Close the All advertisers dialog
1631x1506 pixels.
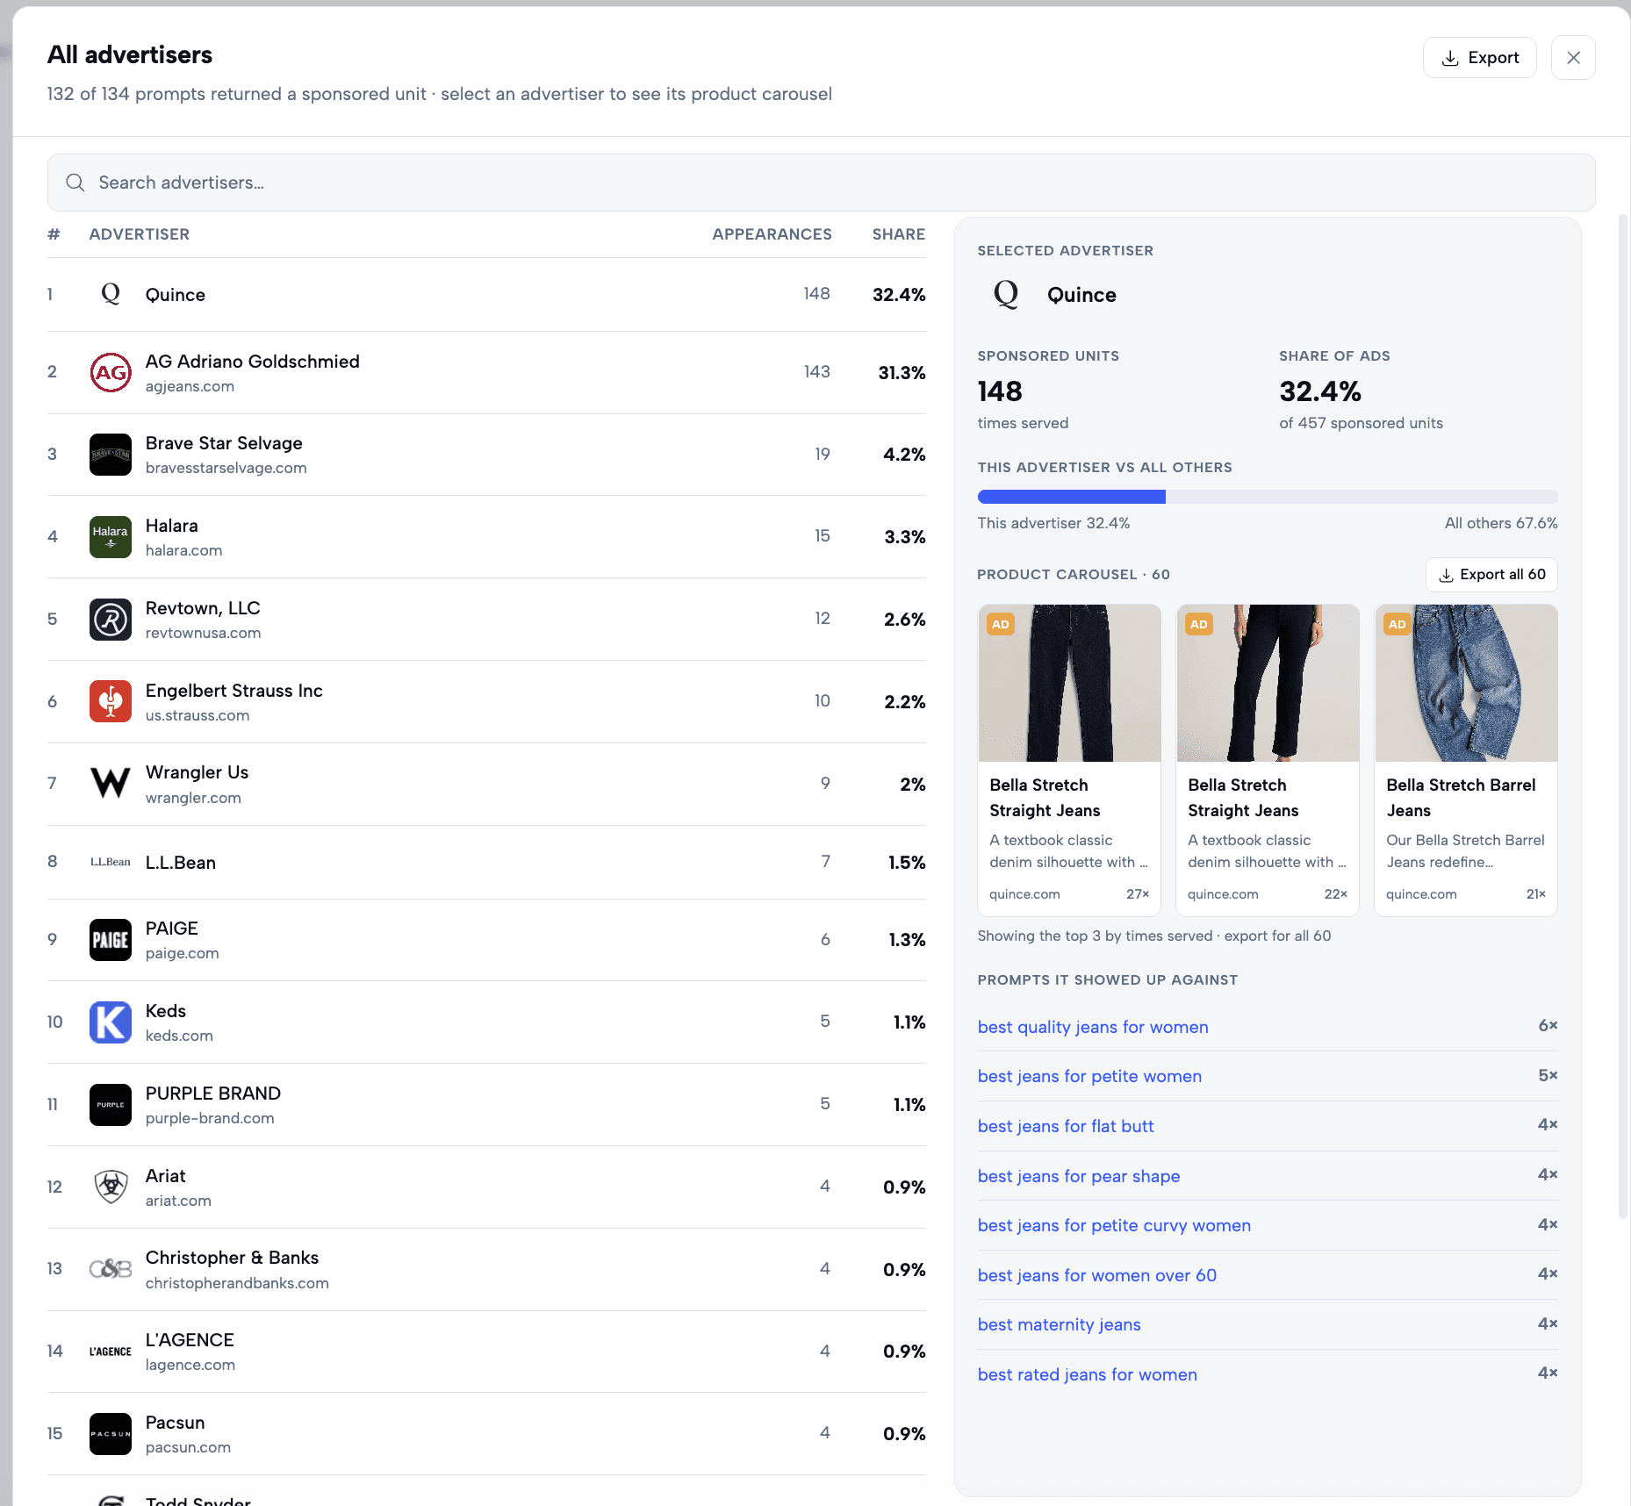click(x=1573, y=58)
